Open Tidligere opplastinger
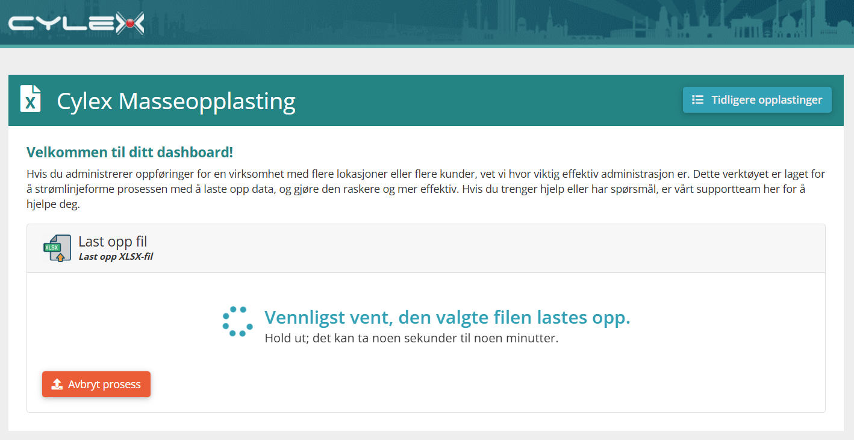854x440 pixels. point(757,100)
